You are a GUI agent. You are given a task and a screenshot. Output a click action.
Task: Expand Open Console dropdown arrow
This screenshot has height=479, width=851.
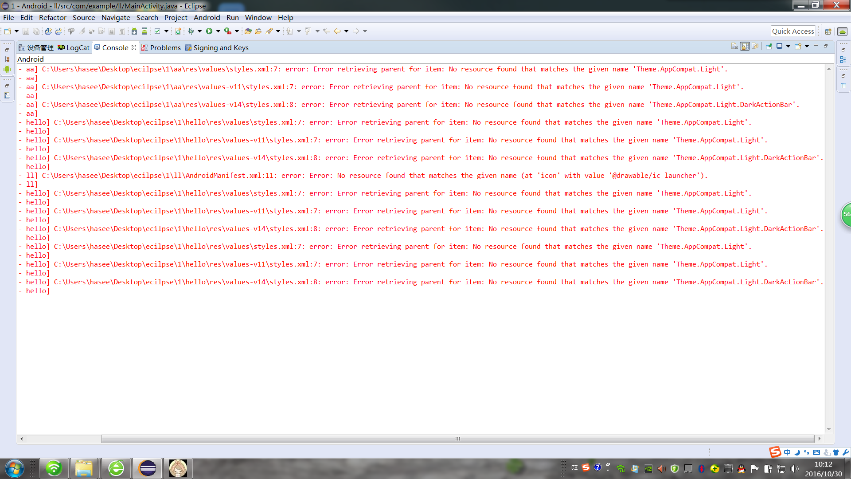pyautogui.click(x=807, y=46)
